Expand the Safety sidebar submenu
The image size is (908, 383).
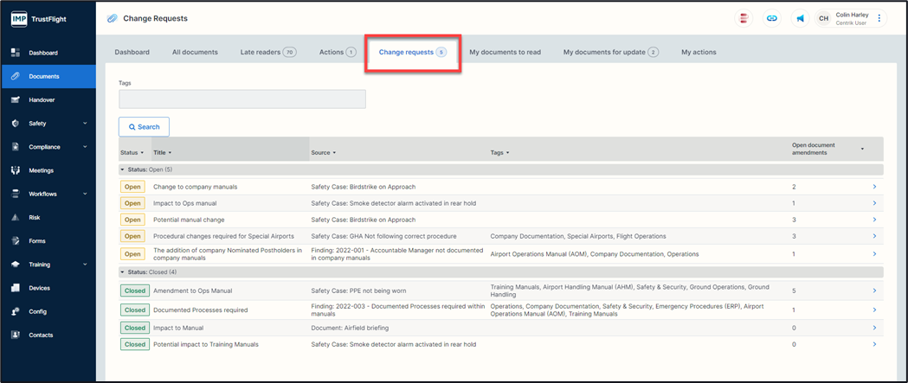click(85, 124)
